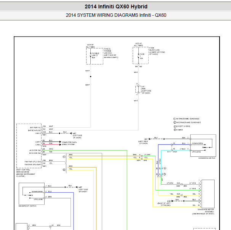Click the "130" pin number on the BCM
The width and height of the screenshot is (231, 230).
(44, 126)
